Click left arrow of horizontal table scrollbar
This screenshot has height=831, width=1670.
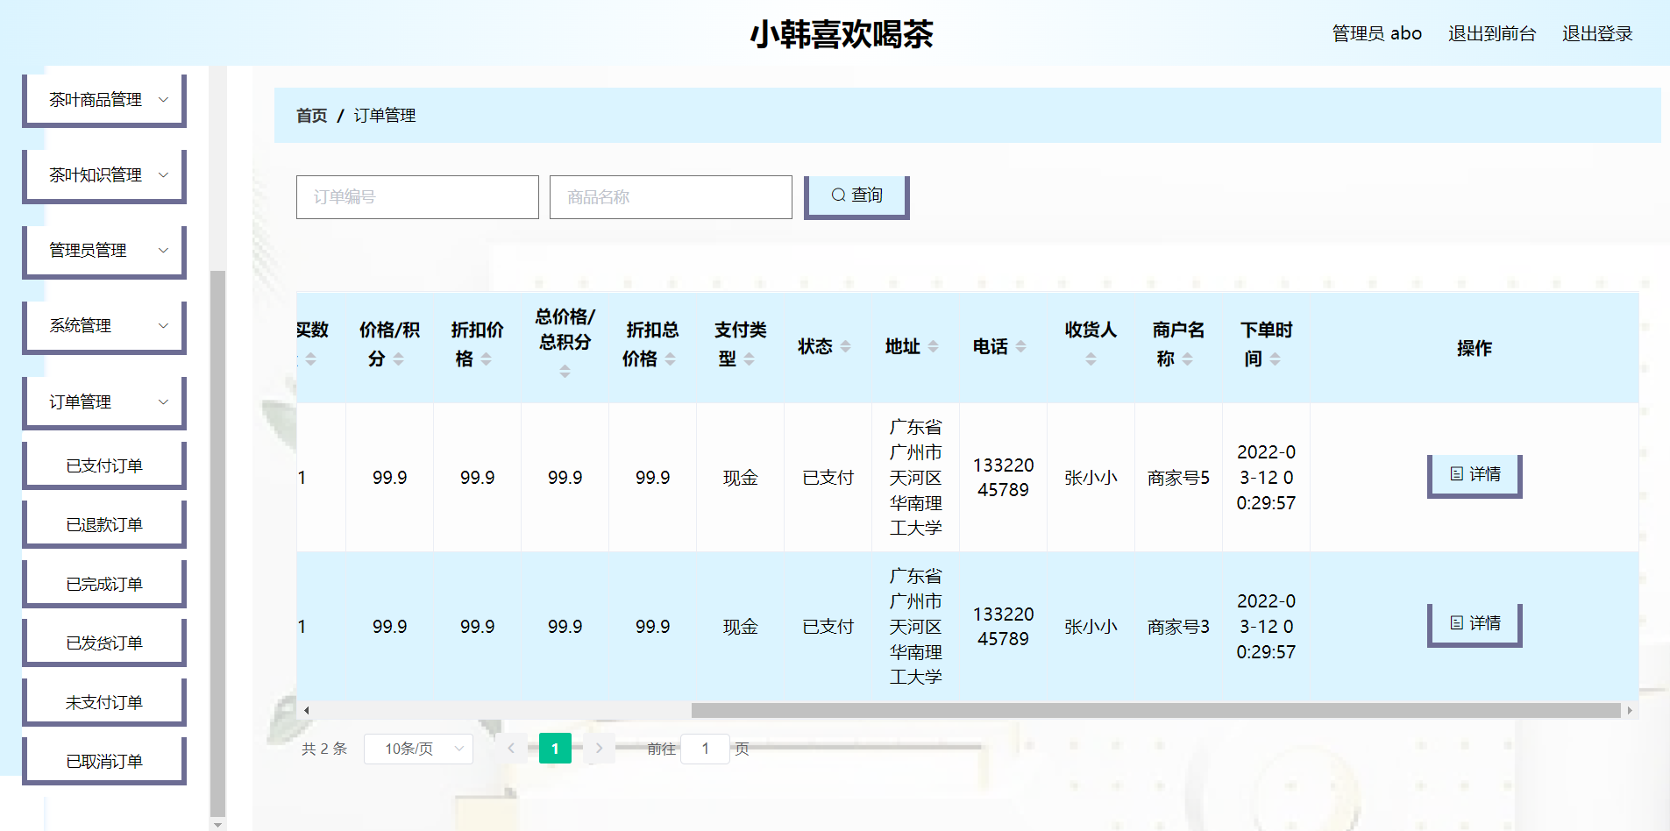(306, 710)
